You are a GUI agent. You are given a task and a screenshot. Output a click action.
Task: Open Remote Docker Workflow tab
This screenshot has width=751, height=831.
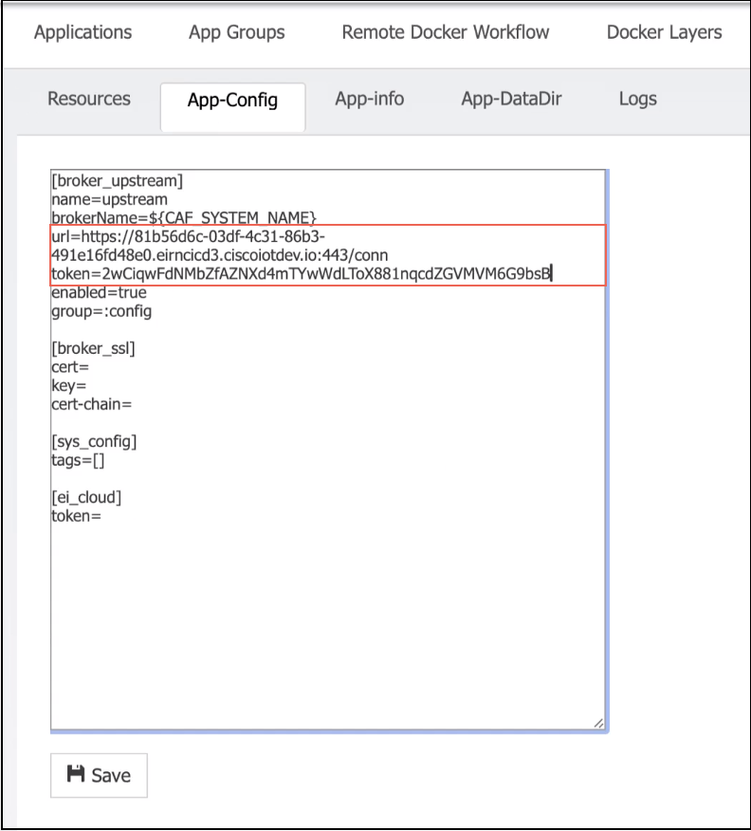click(x=446, y=32)
